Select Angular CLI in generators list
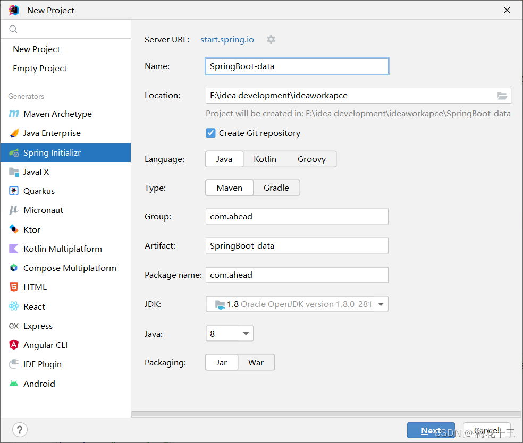 pyautogui.click(x=66, y=345)
